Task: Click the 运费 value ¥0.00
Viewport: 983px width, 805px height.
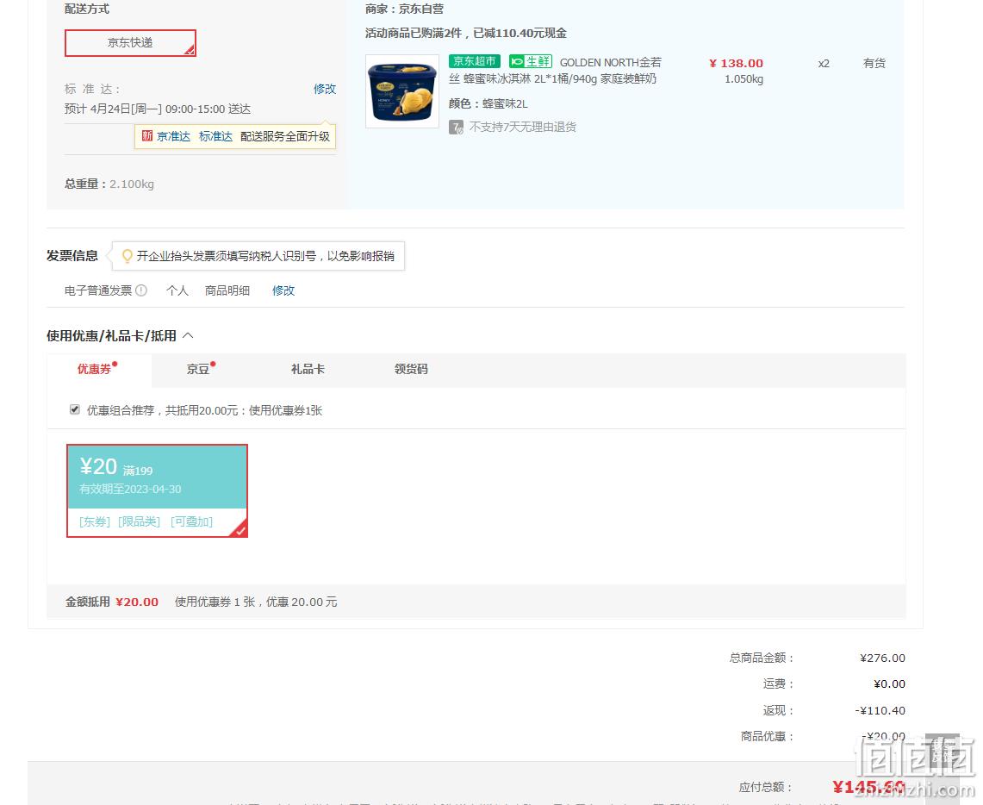Action: pos(890,684)
